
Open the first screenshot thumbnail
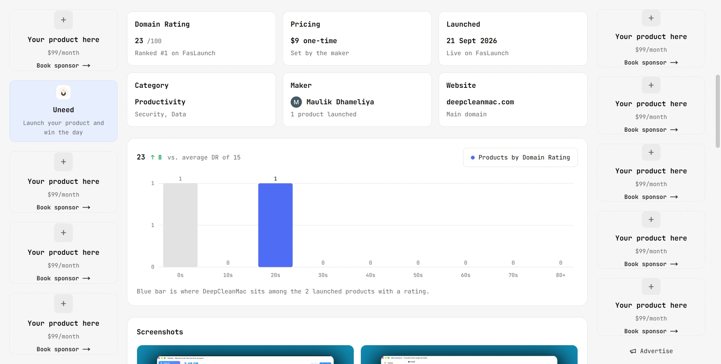[245, 355]
